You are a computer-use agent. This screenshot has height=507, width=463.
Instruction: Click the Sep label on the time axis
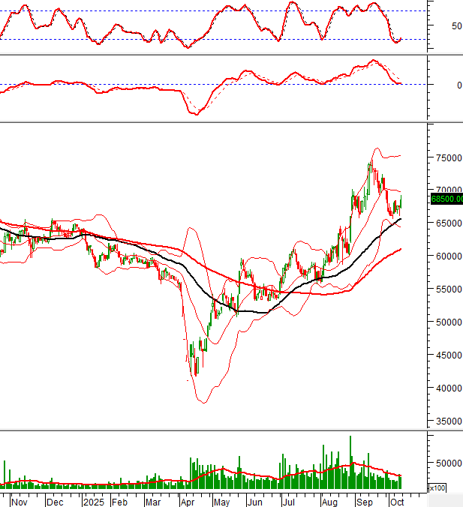point(365,501)
